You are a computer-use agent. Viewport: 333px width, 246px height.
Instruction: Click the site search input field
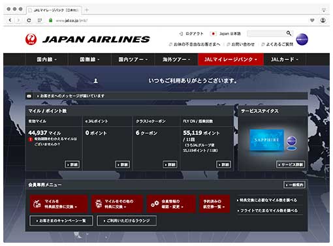[266, 33]
